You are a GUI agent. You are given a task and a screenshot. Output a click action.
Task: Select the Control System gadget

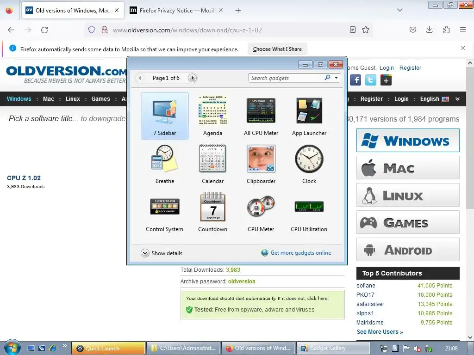click(x=165, y=212)
